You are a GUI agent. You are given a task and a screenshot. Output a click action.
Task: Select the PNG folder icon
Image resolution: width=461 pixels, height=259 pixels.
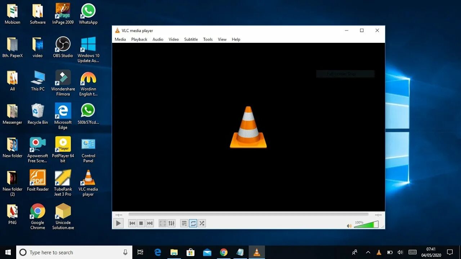[13, 214]
